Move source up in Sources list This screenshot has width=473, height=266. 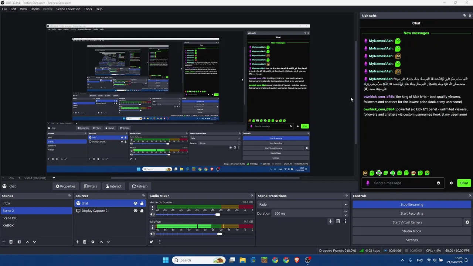tap(101, 242)
